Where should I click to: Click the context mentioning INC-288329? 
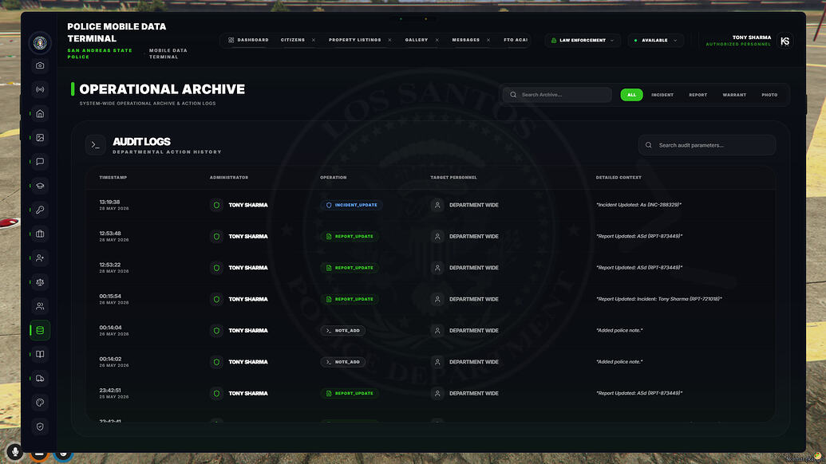(x=639, y=205)
